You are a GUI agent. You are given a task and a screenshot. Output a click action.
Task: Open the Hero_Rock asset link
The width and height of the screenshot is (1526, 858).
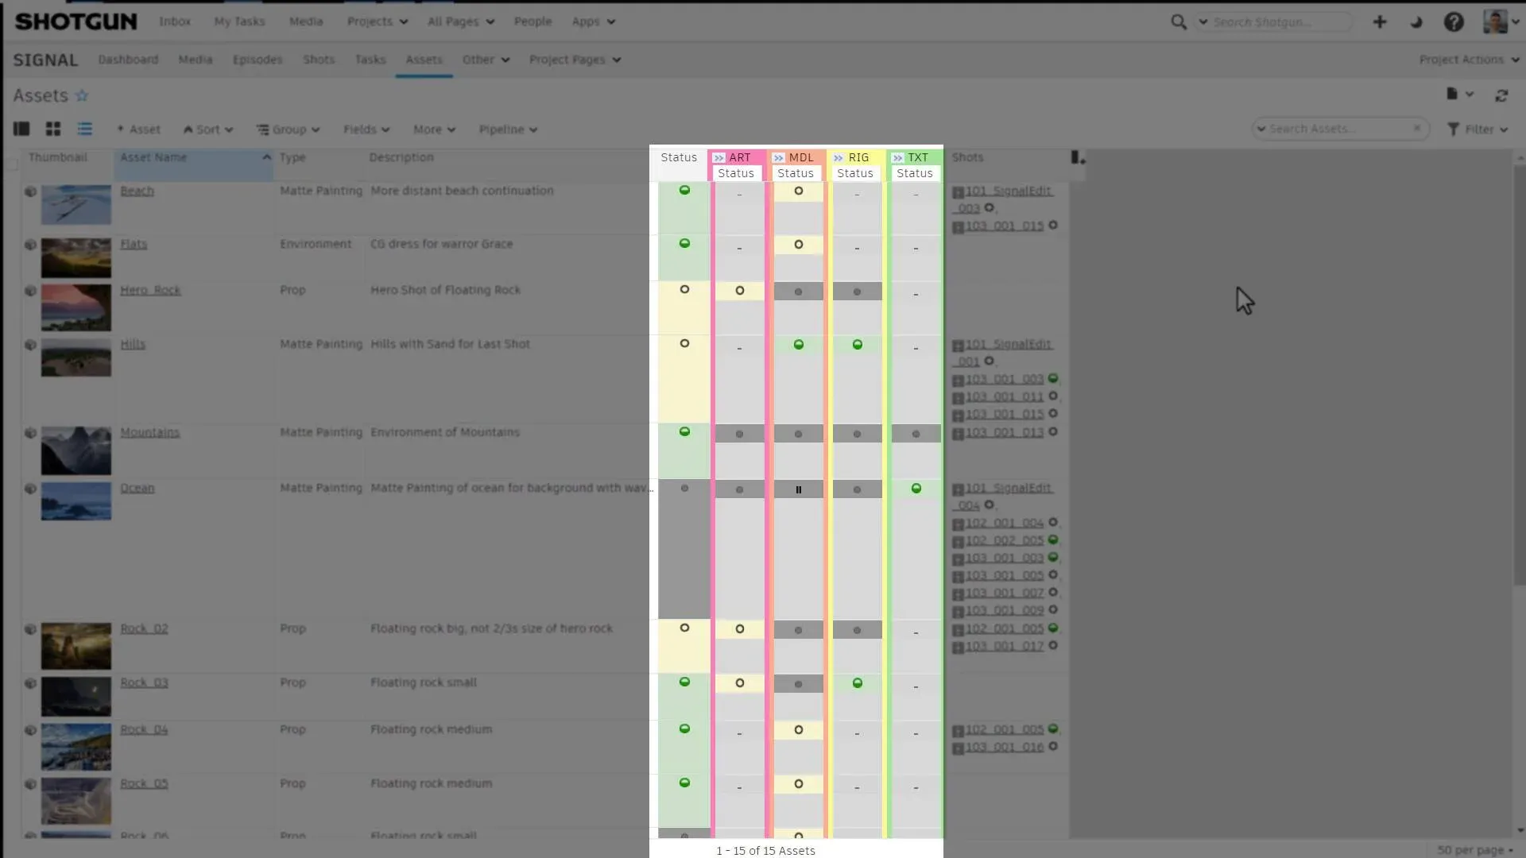click(x=150, y=291)
